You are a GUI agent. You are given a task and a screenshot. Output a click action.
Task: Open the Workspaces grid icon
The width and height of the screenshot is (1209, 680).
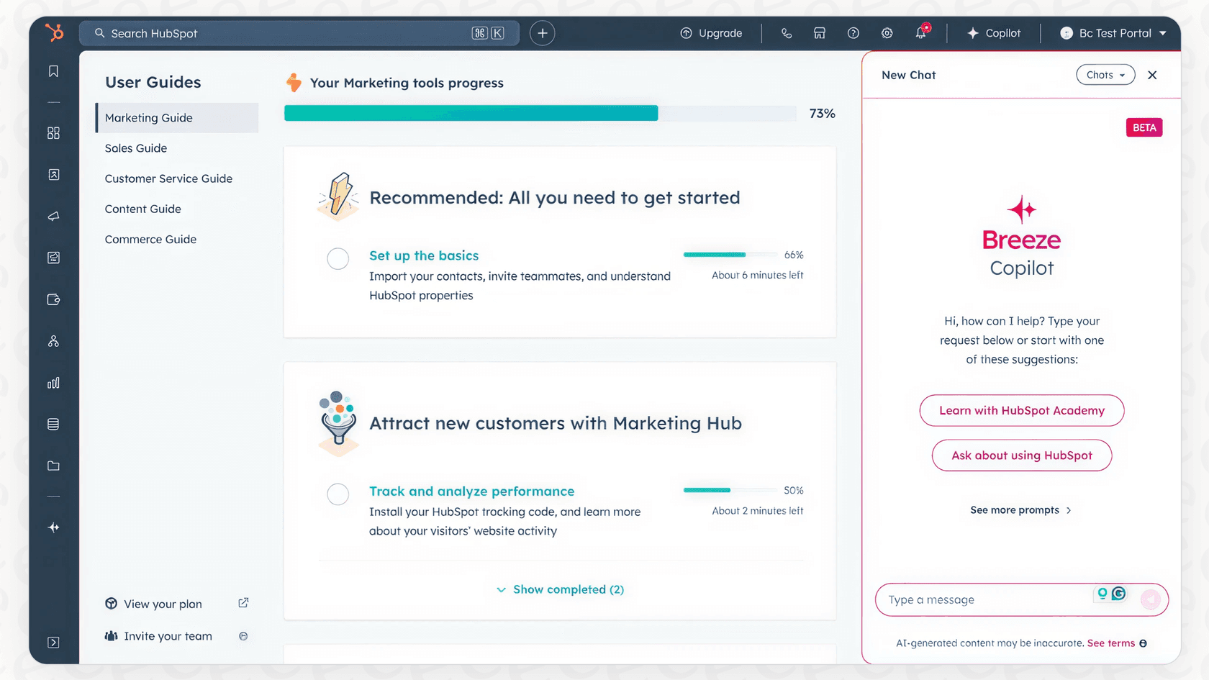click(53, 133)
